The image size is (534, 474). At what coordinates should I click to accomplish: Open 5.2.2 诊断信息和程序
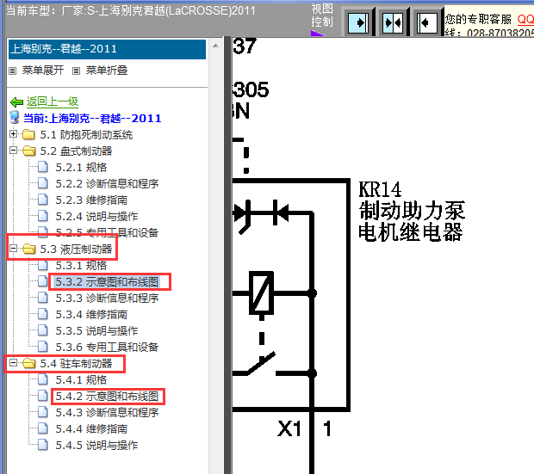(107, 184)
